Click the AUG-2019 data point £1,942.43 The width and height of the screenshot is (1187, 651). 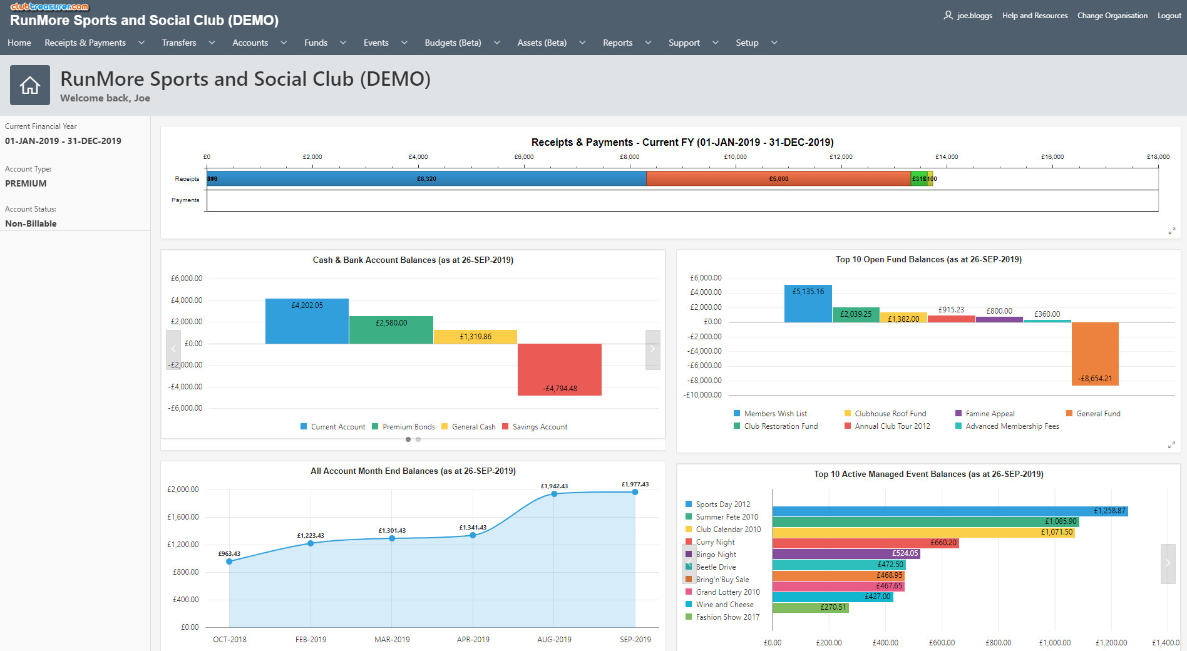pos(554,494)
